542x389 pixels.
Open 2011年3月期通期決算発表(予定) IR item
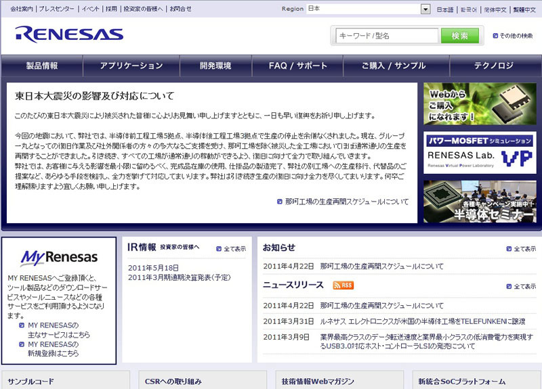coord(179,277)
